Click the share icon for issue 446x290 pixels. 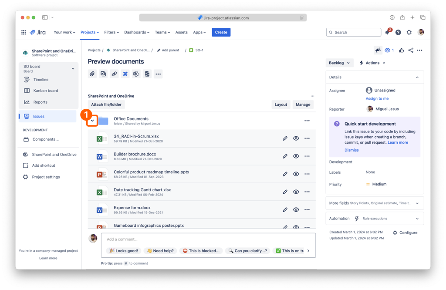click(411, 51)
